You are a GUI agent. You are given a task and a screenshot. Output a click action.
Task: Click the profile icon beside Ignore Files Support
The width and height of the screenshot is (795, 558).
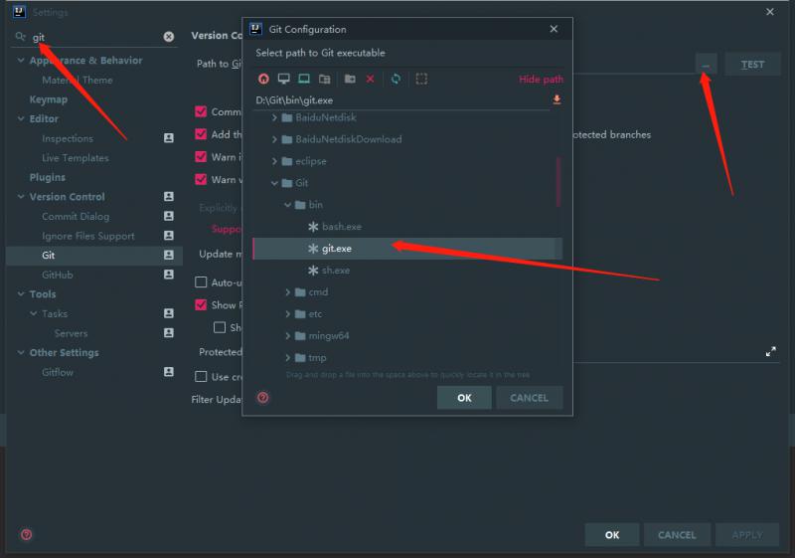(x=169, y=236)
